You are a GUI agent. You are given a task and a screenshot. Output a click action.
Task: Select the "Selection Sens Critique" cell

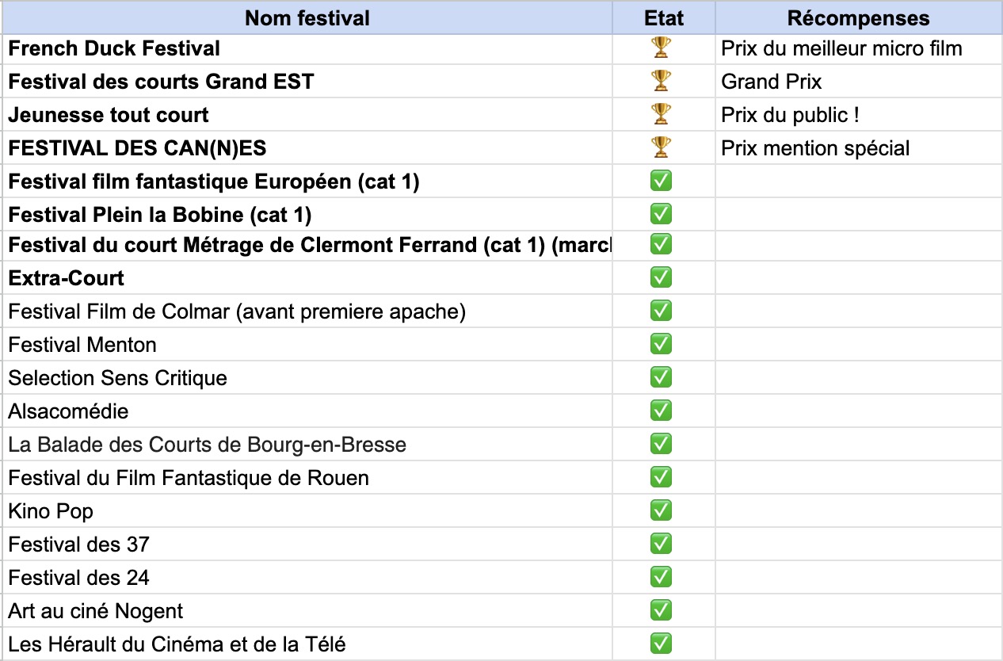[118, 379]
